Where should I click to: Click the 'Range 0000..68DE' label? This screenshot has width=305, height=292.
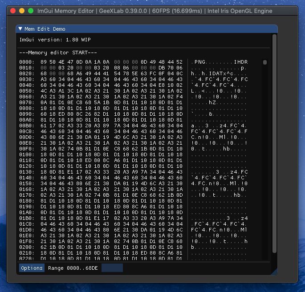73,268
